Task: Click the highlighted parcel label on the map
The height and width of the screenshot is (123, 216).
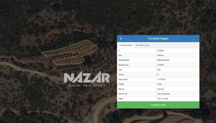Action: pos(73,52)
